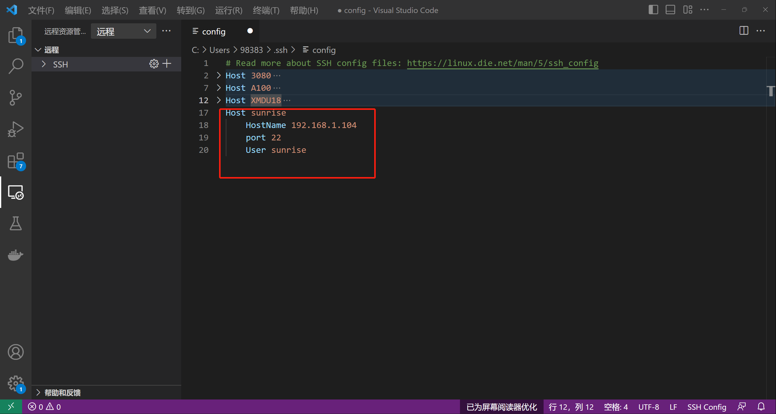This screenshot has width=776, height=414.
Task: Open the 选择(S) menu
Action: (115, 10)
